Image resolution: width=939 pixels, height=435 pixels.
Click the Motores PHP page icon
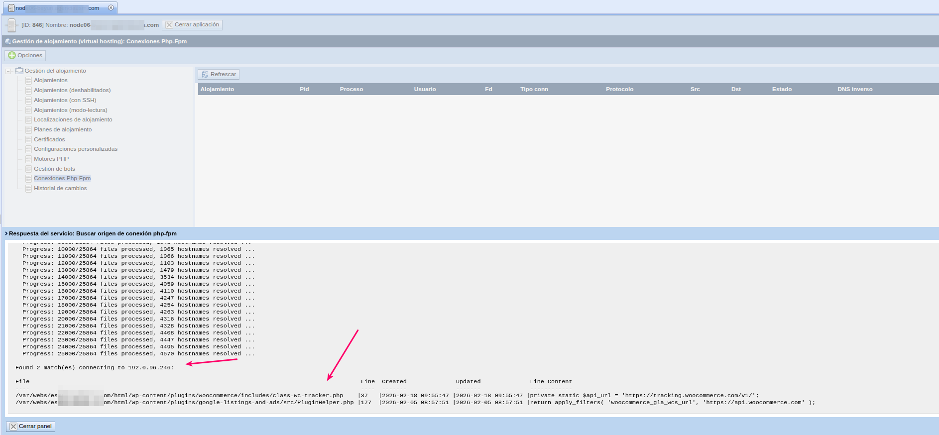[x=29, y=159]
